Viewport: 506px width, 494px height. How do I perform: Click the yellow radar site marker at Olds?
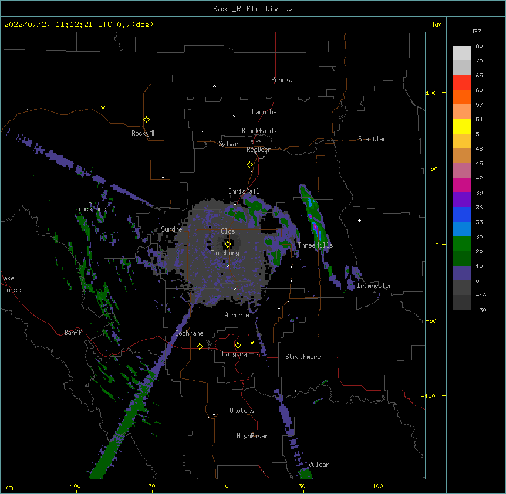click(228, 244)
